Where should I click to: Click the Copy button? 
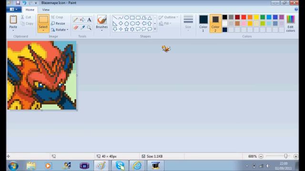click(x=27, y=23)
